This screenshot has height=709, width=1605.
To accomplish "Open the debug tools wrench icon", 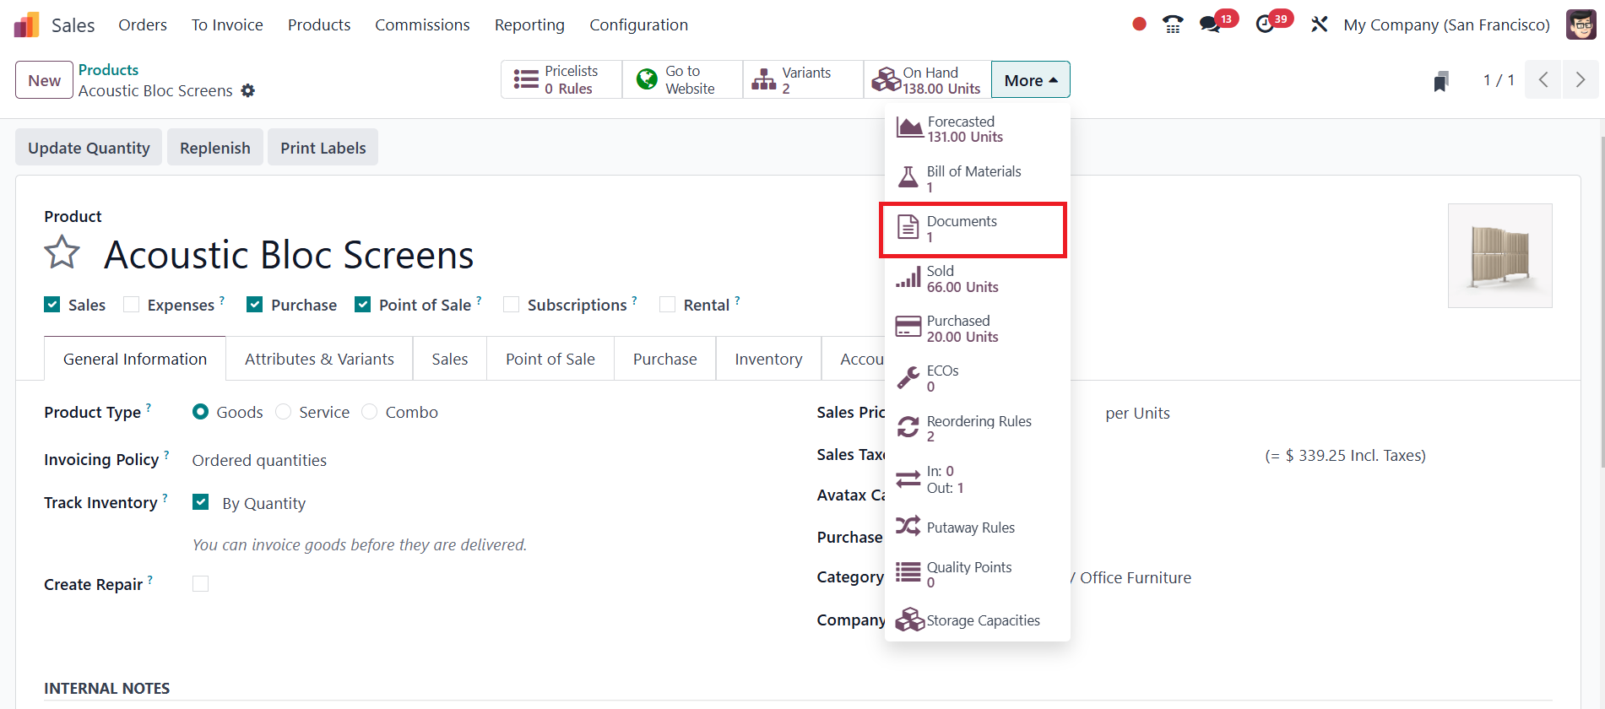I will pyautogui.click(x=1319, y=24).
